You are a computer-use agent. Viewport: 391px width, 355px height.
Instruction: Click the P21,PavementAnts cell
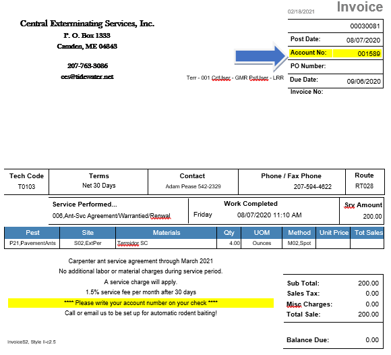32,243
